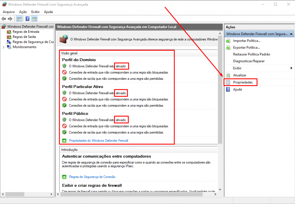Click the Propriedades icon in the Ações pane

228,82
